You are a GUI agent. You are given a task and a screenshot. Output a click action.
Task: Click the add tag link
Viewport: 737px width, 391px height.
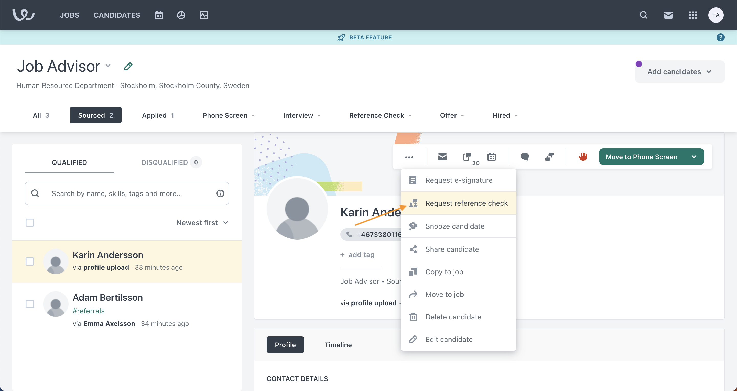357,255
